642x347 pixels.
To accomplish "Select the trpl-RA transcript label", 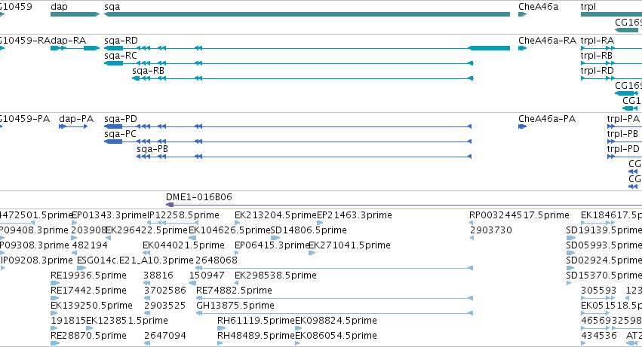I will [597, 41].
